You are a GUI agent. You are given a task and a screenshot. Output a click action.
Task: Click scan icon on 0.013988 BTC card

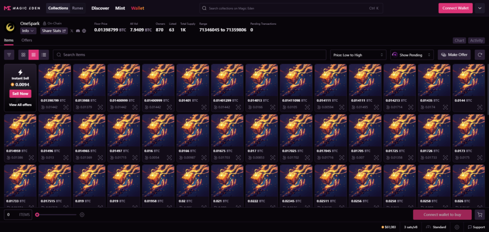click(100, 107)
